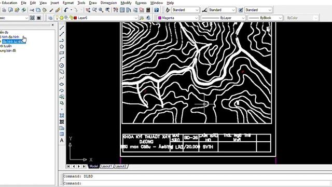Screen dimensions: 332x187
Task: Open the Draw menu
Action: click(x=93, y=3)
